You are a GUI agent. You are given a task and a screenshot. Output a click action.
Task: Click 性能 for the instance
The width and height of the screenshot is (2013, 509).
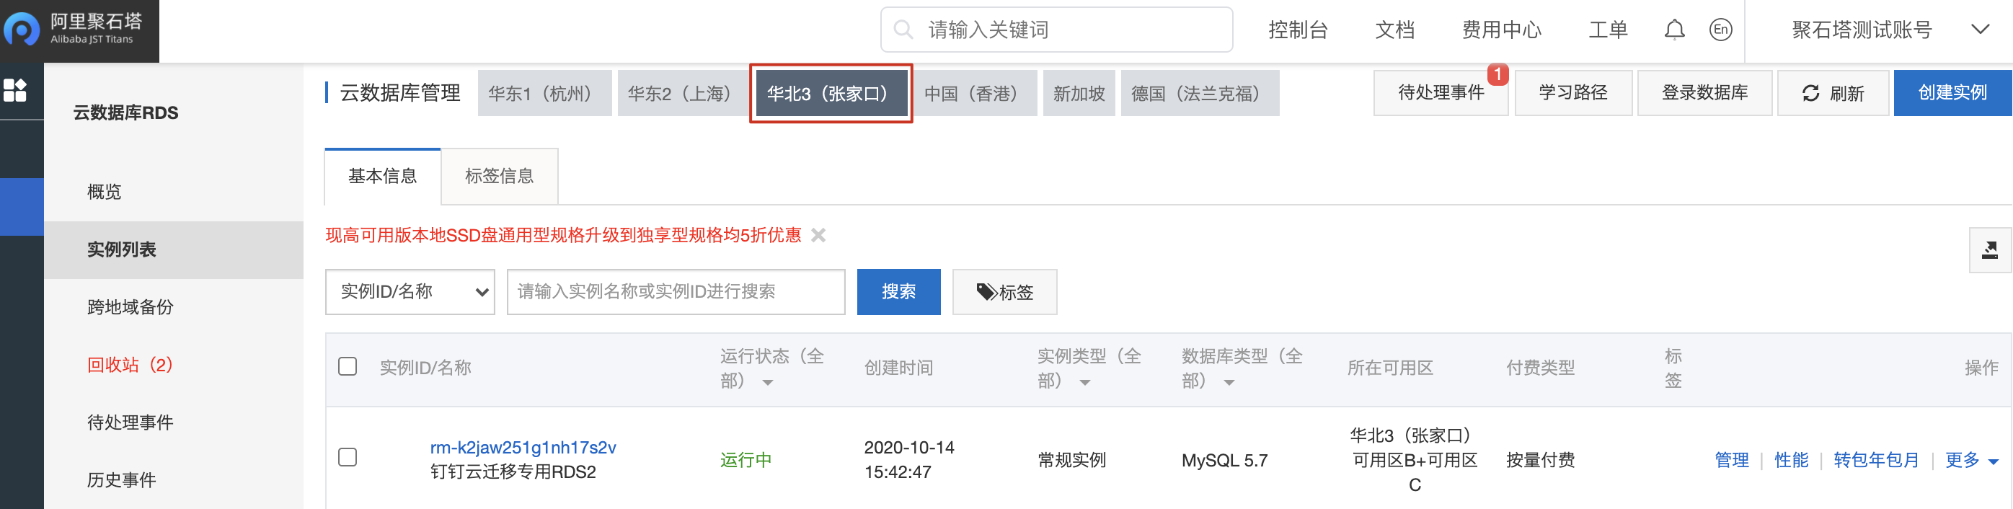point(1791,460)
